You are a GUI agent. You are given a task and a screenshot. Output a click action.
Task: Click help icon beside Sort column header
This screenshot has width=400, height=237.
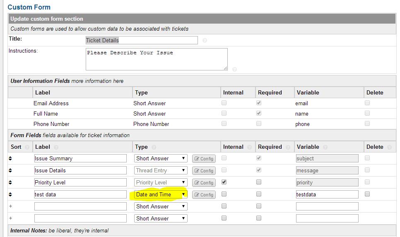(27, 147)
